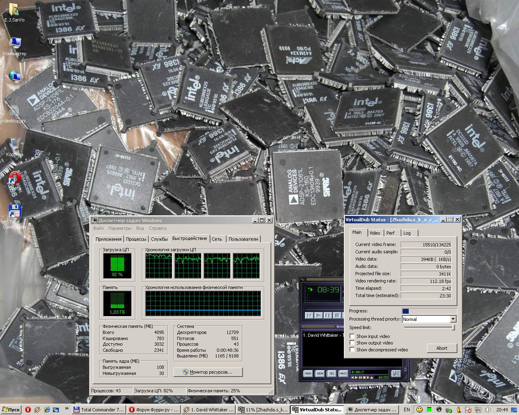
Task: Click the Abort button
Action: click(x=442, y=348)
